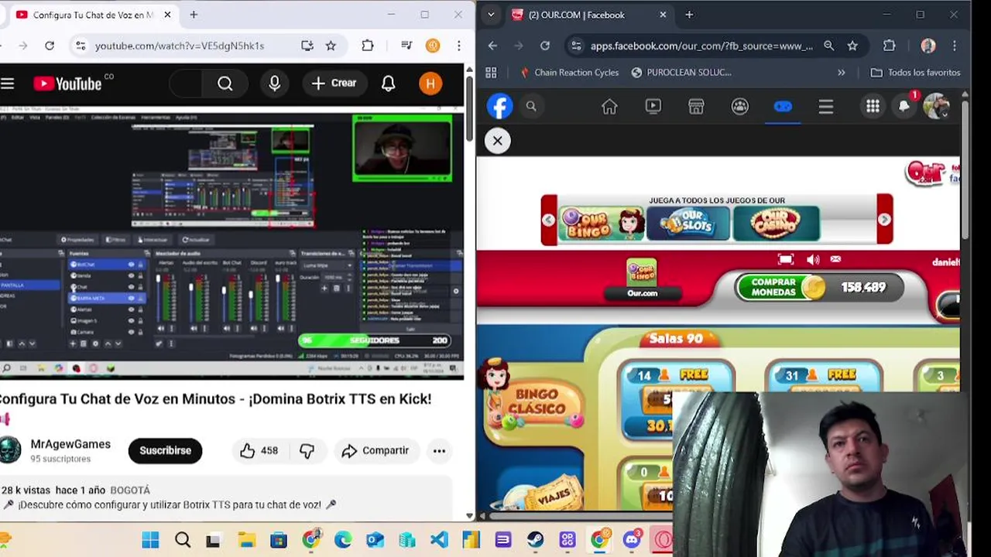The image size is (991, 557).
Task: Reload the YouTube page
Action: click(x=50, y=46)
